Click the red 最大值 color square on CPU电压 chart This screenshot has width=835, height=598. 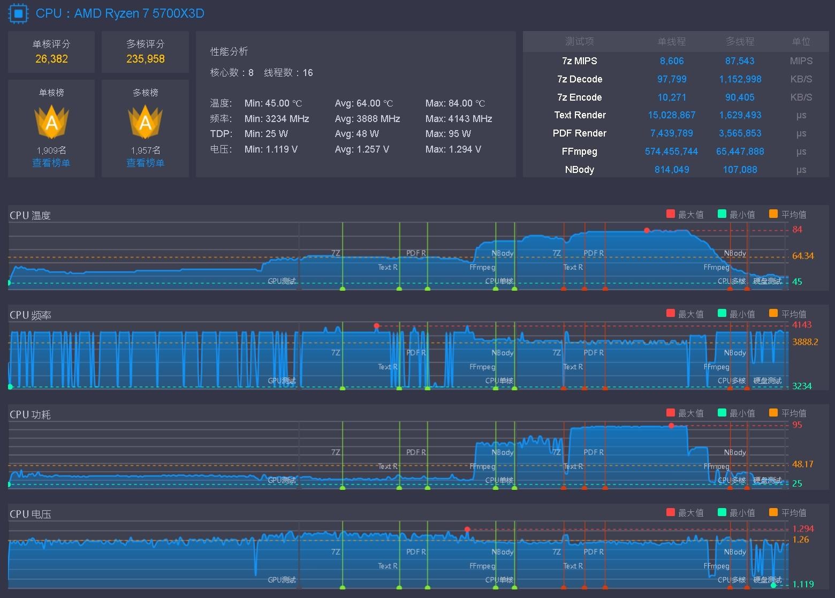click(x=670, y=512)
